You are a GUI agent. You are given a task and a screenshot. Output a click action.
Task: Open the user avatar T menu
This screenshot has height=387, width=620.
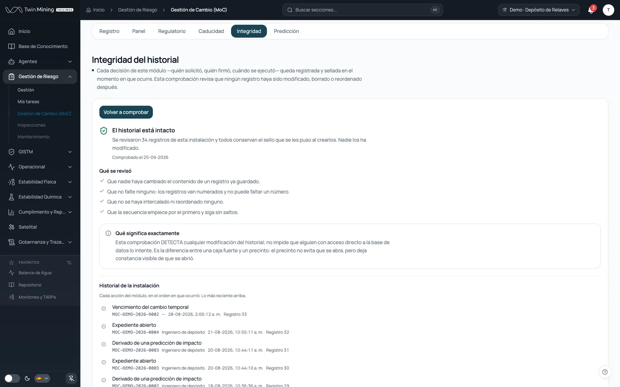pyautogui.click(x=608, y=10)
